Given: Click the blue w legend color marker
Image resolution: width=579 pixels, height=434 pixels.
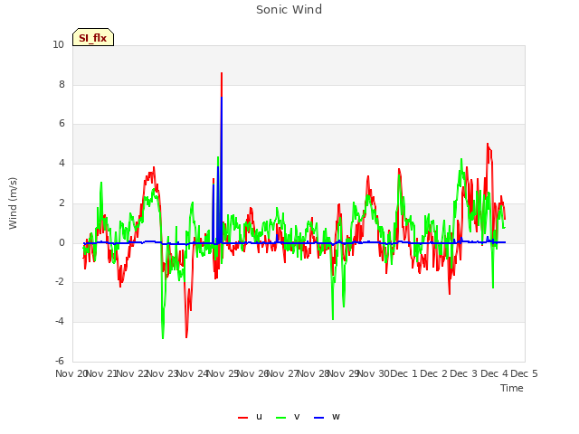Looking at the screenshot, I should click(318, 418).
